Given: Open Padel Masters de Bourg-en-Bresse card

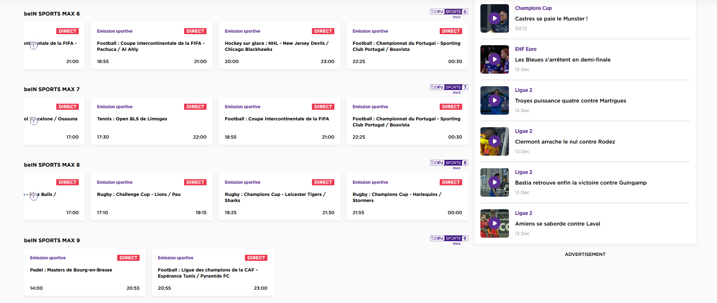Looking at the screenshot, I should click(84, 272).
